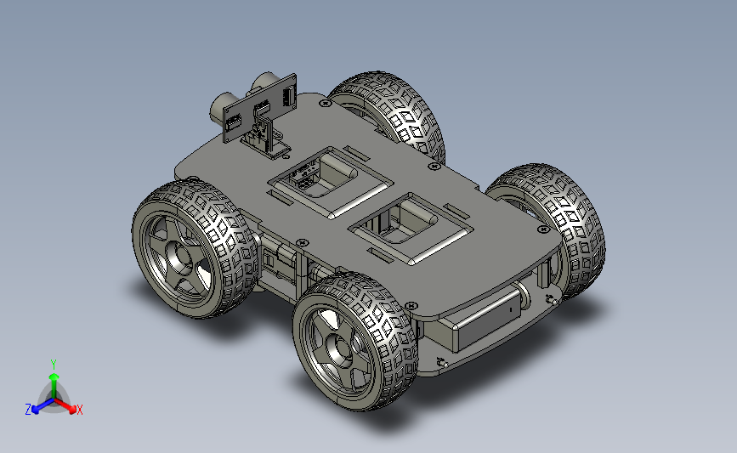Click the blue Z axis of the orientation triad
This screenshot has width=737, height=453.
pos(38,407)
